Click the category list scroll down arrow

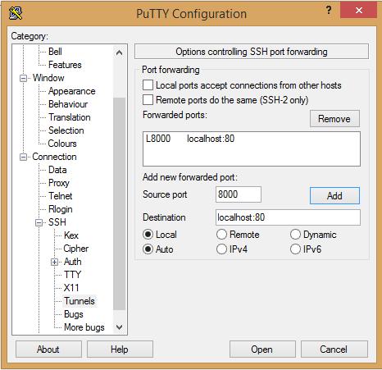click(x=119, y=327)
